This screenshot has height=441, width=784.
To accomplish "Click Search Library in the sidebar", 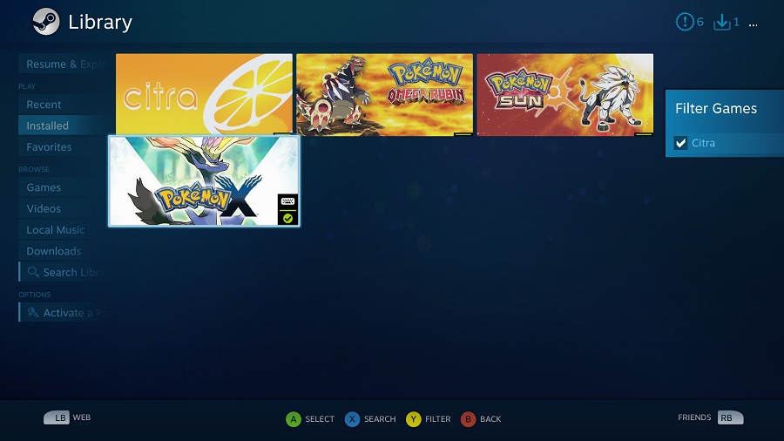I will click(66, 272).
